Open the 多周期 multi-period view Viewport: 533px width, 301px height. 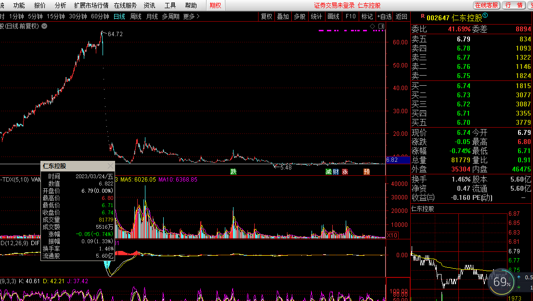coord(170,16)
